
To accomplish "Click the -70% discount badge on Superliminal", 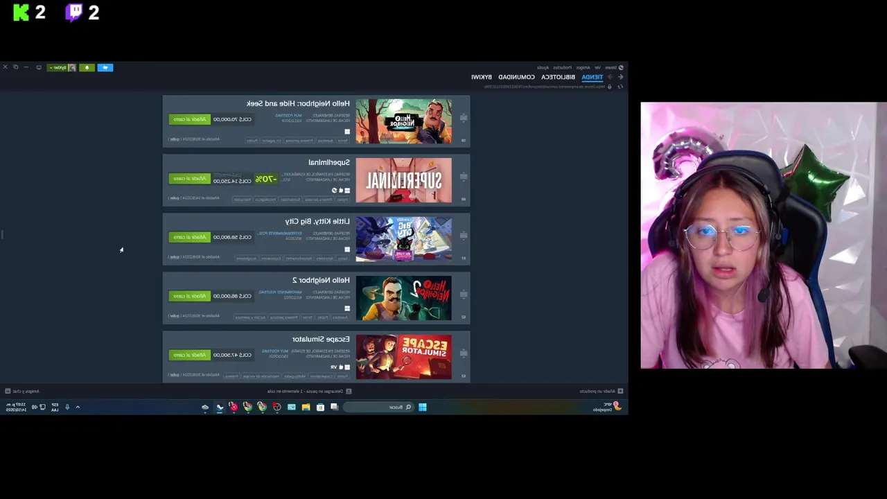I will (266, 179).
